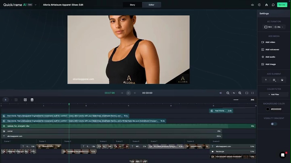Open the comments chat icon
Viewport: 291px width, 163px height.
click(273, 5)
